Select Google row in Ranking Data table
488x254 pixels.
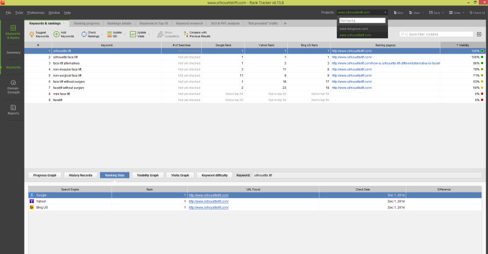[255, 196]
